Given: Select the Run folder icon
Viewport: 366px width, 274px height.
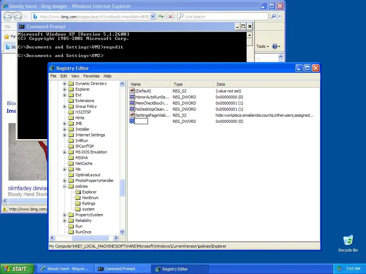Looking at the screenshot, I should click(x=71, y=226).
